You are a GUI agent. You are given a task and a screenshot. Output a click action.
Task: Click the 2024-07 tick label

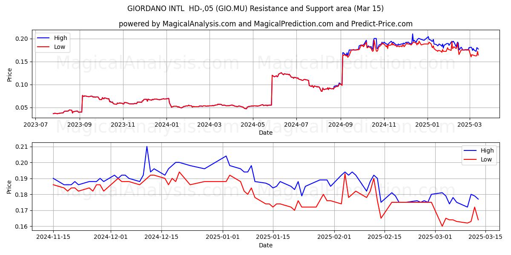click(x=296, y=125)
